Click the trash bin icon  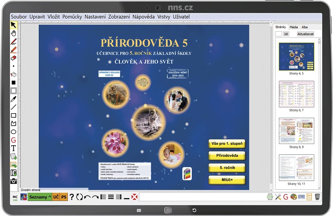pyautogui.click(x=317, y=197)
